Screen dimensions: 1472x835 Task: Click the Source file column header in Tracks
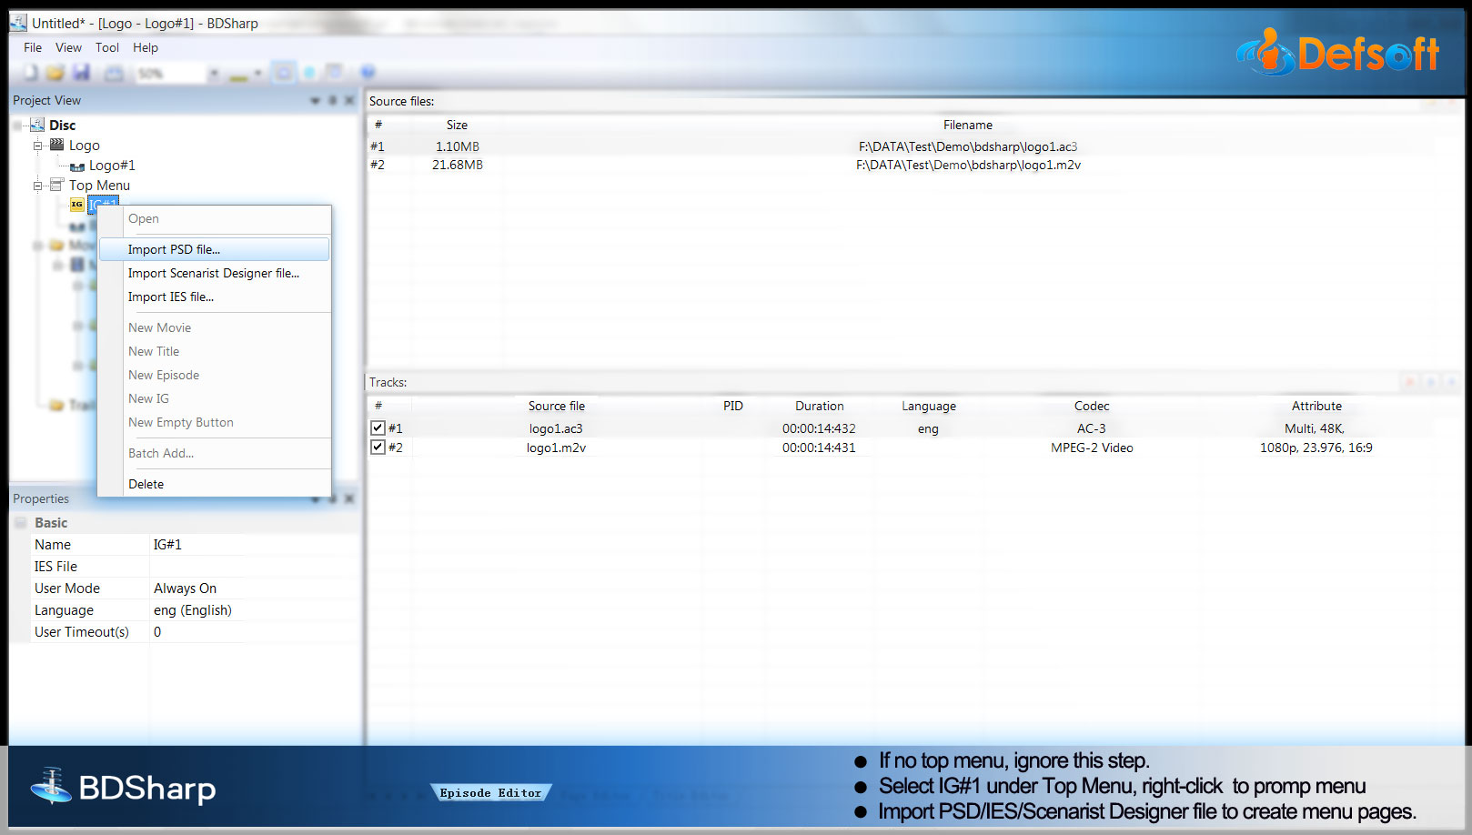click(x=556, y=406)
